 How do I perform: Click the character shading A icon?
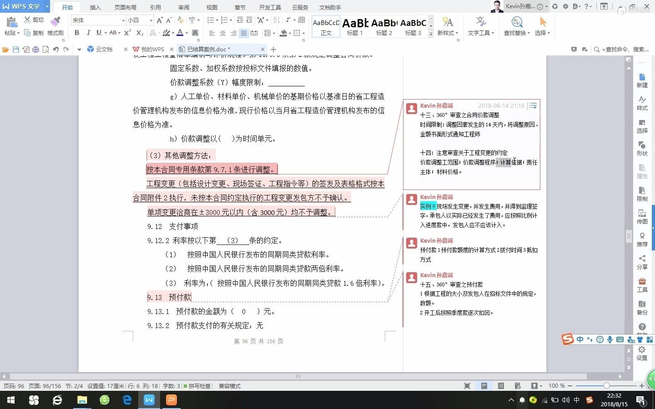(x=195, y=33)
